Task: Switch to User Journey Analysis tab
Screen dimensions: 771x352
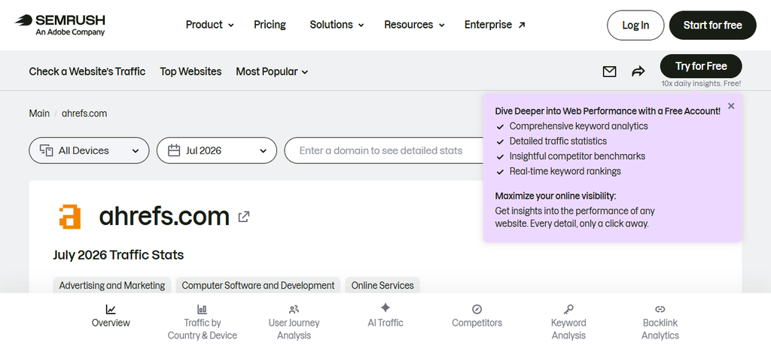Action: point(294,323)
